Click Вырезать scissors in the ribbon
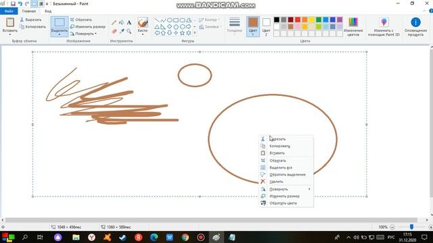 coord(30,20)
